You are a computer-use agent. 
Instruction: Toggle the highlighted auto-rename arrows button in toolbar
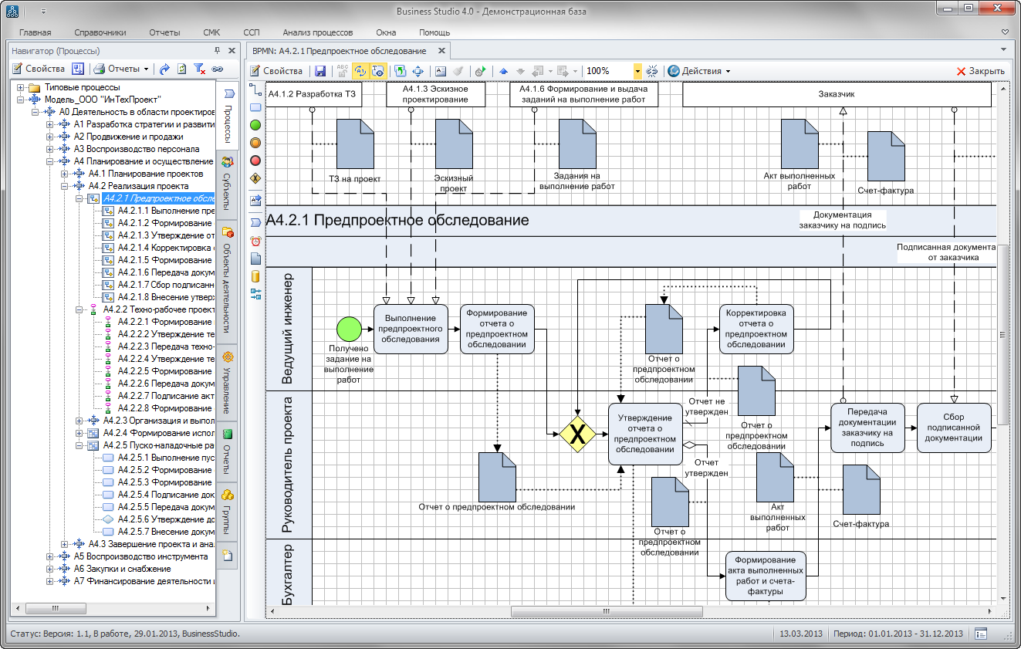pyautogui.click(x=360, y=71)
